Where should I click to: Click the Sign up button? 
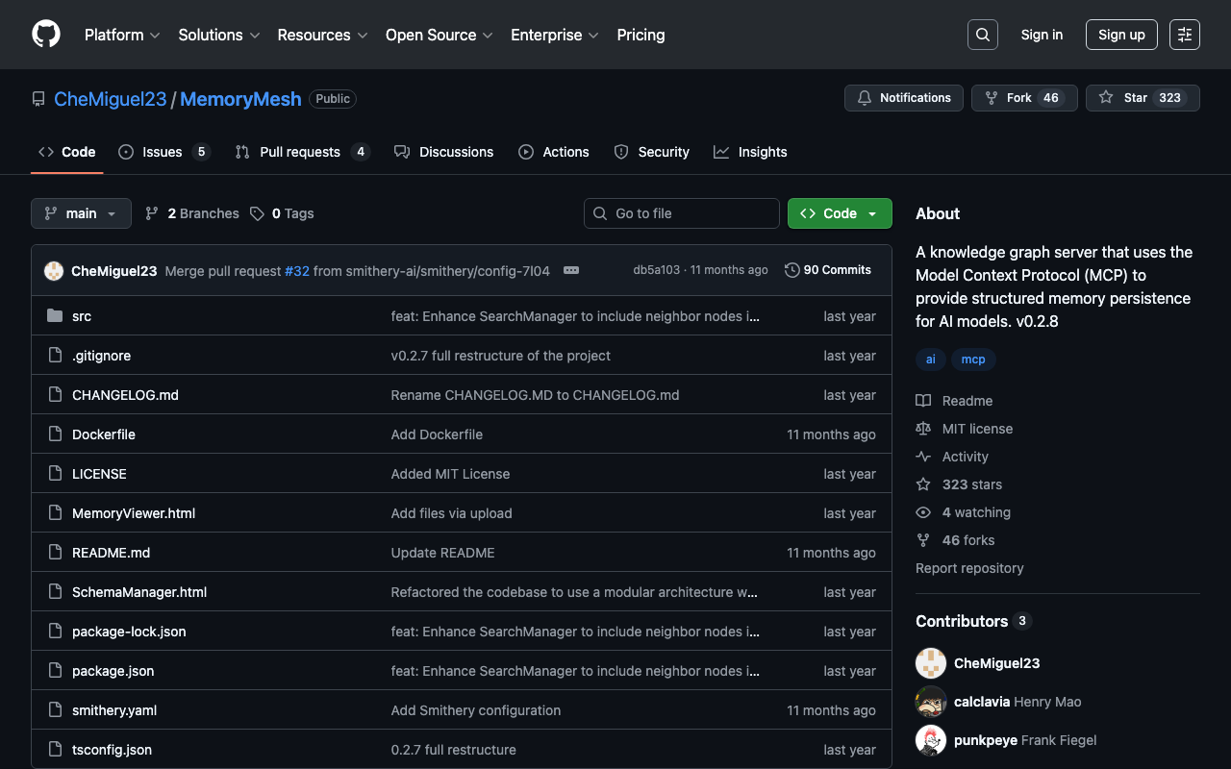(1120, 35)
